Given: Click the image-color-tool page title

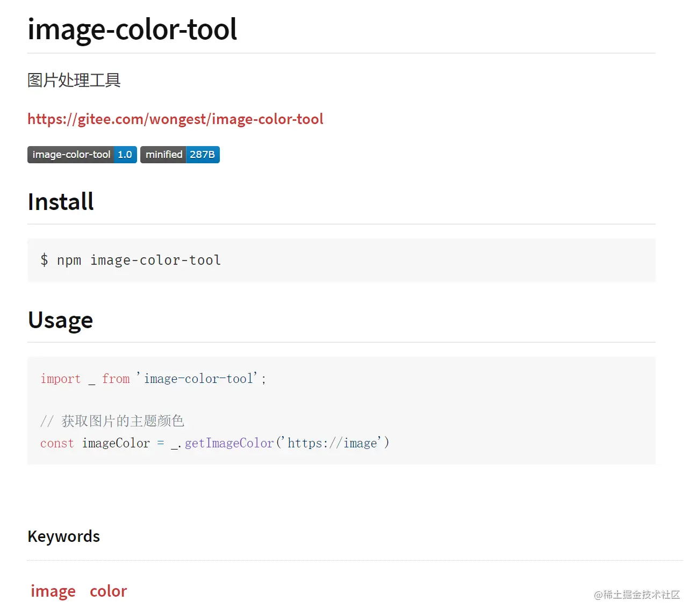Looking at the screenshot, I should (x=132, y=30).
